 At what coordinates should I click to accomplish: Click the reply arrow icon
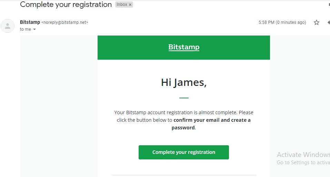point(328,22)
